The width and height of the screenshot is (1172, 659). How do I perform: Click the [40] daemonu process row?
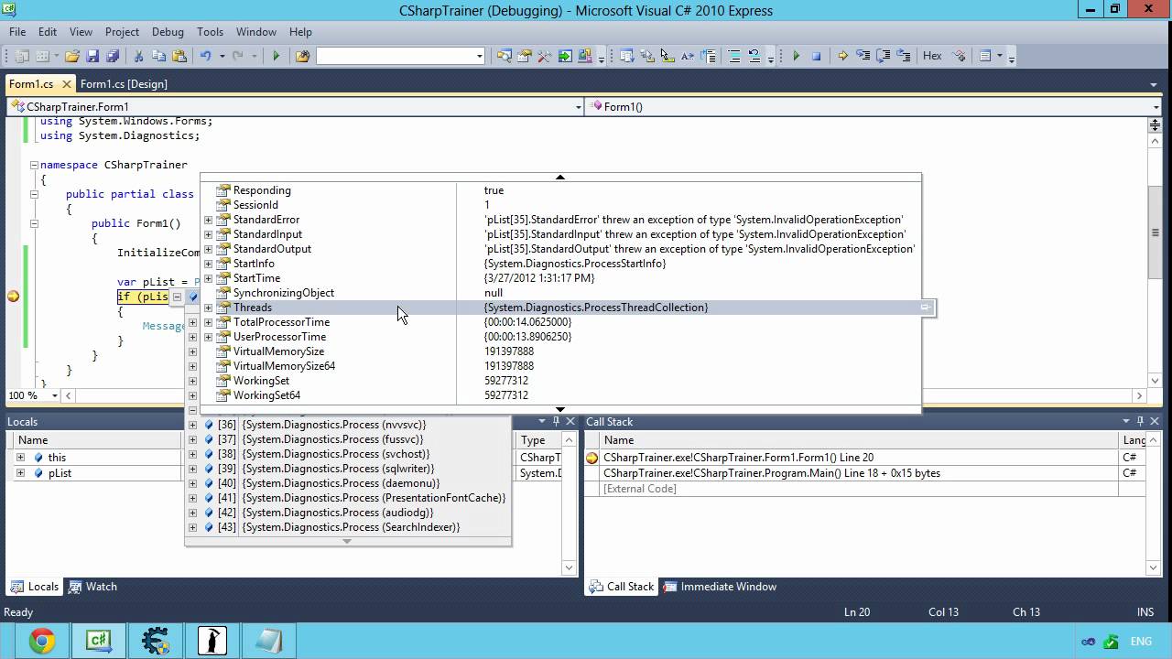[348, 483]
